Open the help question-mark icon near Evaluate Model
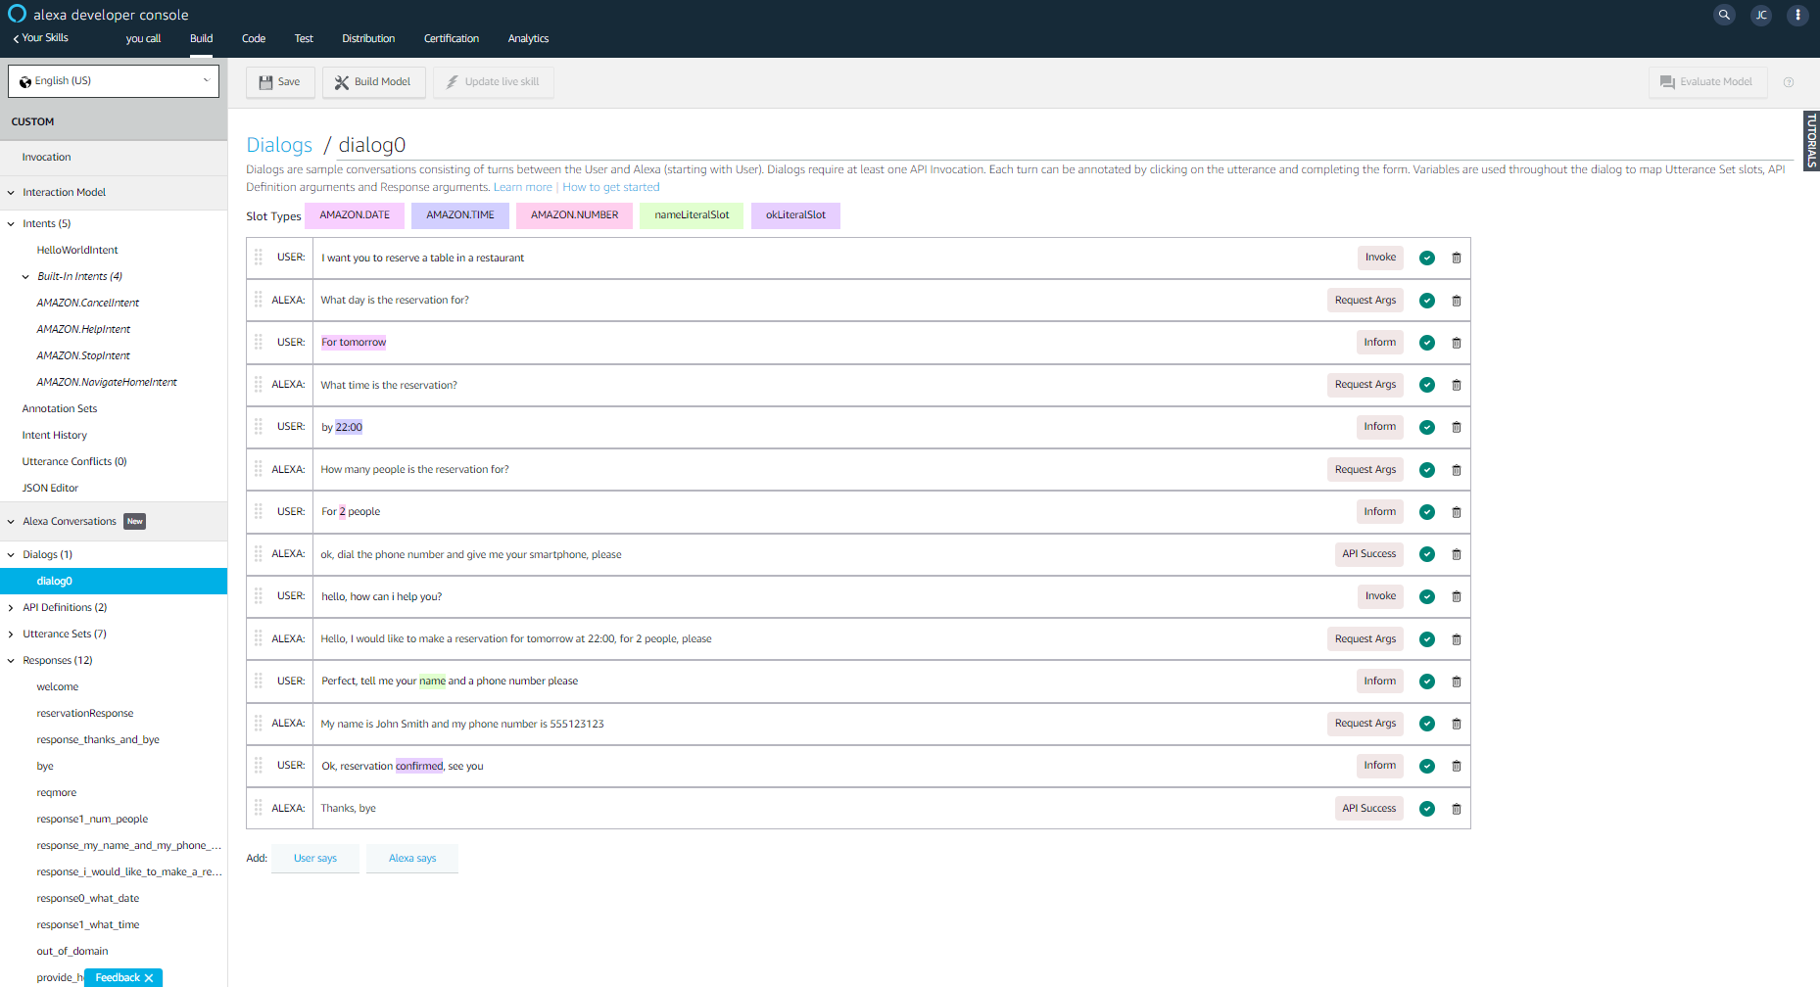The width and height of the screenshot is (1820, 987). (1789, 82)
